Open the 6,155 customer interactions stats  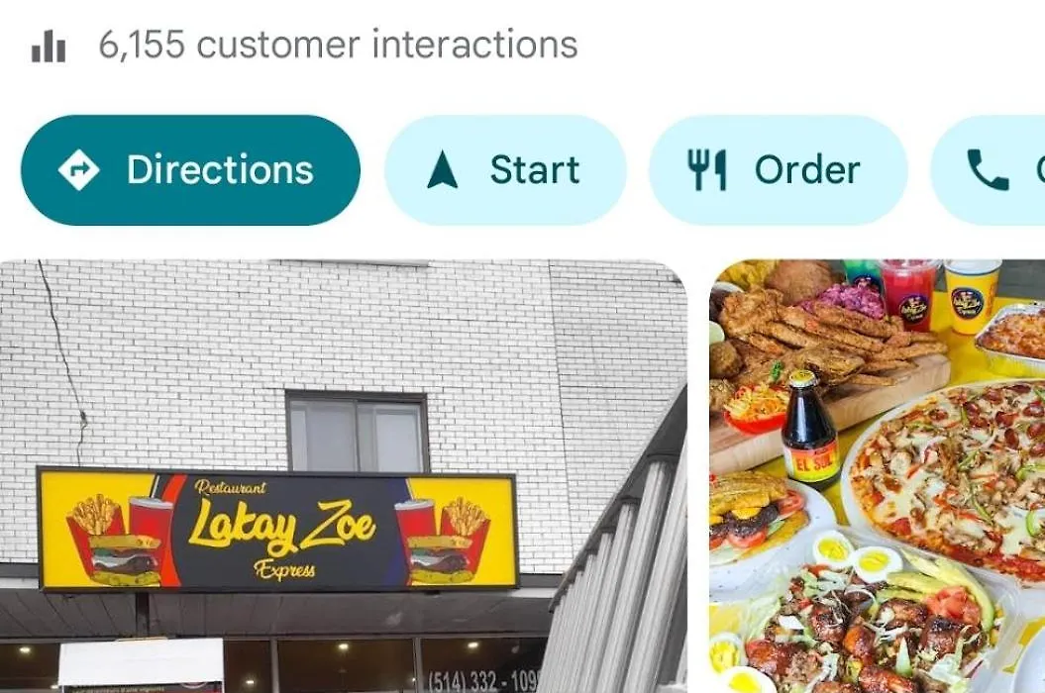point(338,46)
